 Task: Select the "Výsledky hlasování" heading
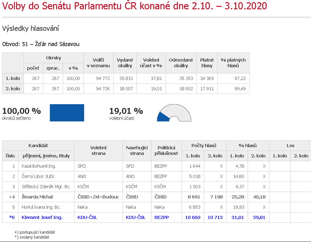tap(31, 28)
